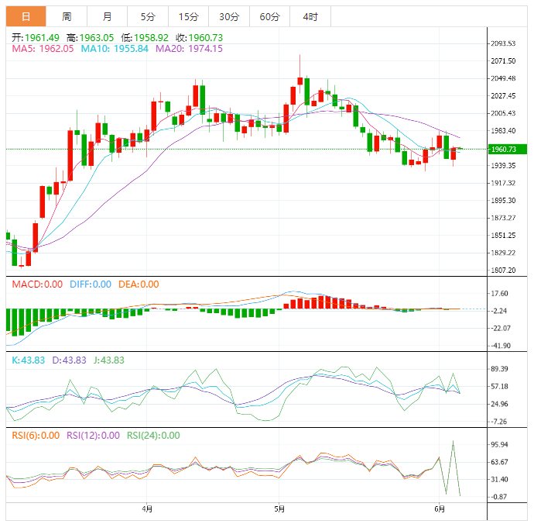
Task: Open the 月 monthly chart tab
Action: (107, 16)
